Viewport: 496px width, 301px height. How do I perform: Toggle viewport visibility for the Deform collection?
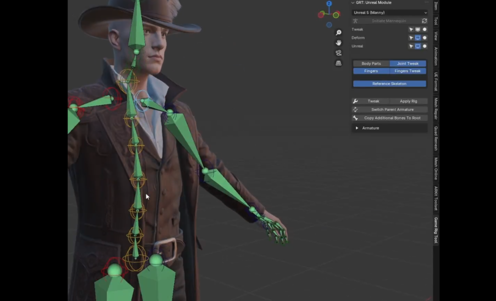pyautogui.click(x=418, y=38)
